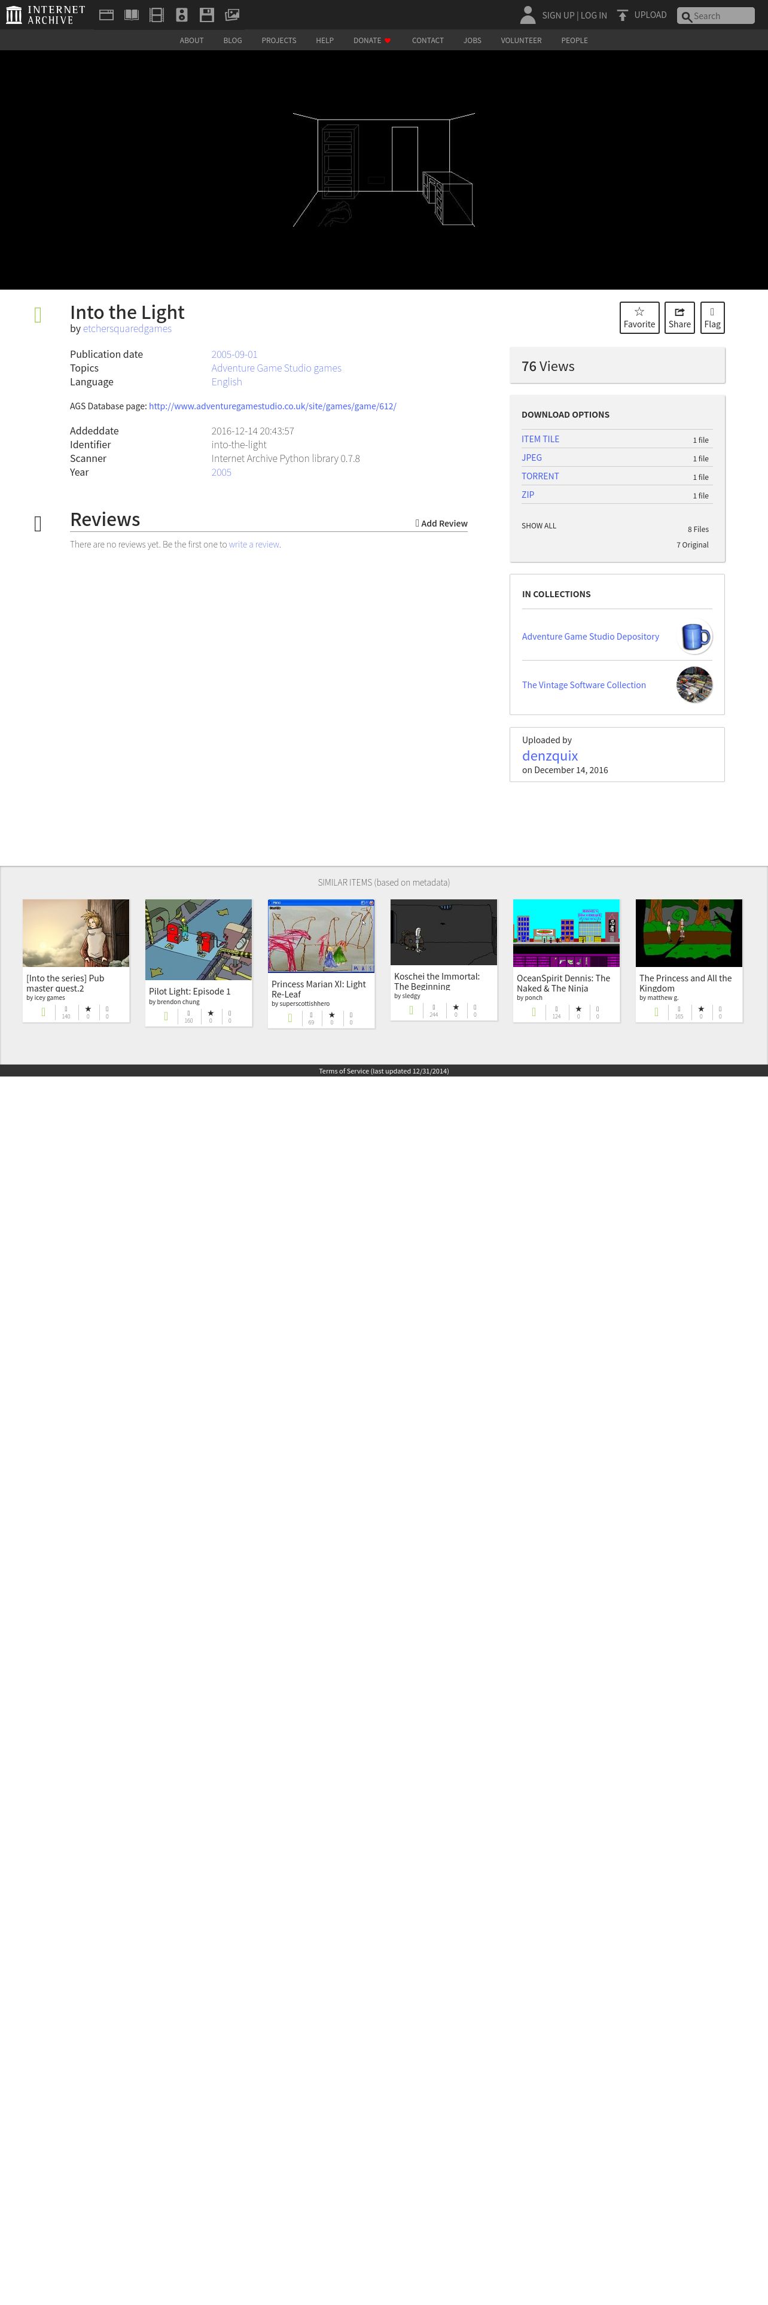Viewport: 768px width, 2305px height.
Task: Click the '8 Files' count text
Action: click(697, 530)
